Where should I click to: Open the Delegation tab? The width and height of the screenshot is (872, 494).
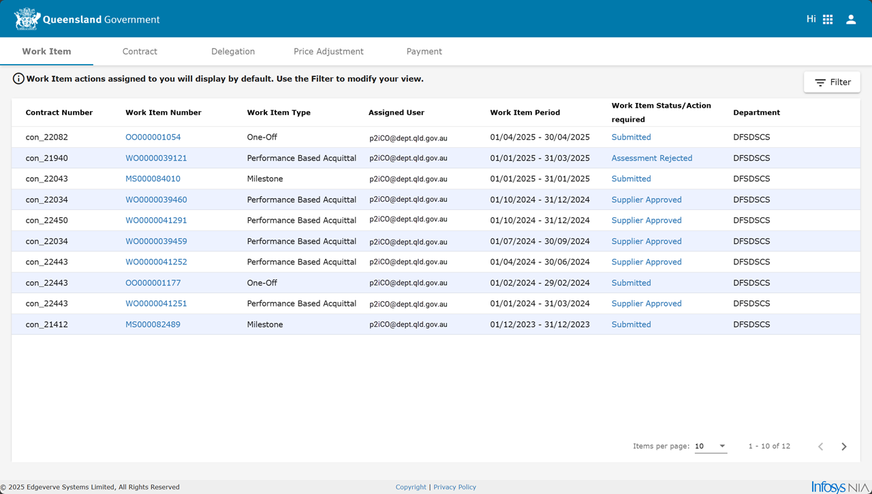tap(233, 52)
